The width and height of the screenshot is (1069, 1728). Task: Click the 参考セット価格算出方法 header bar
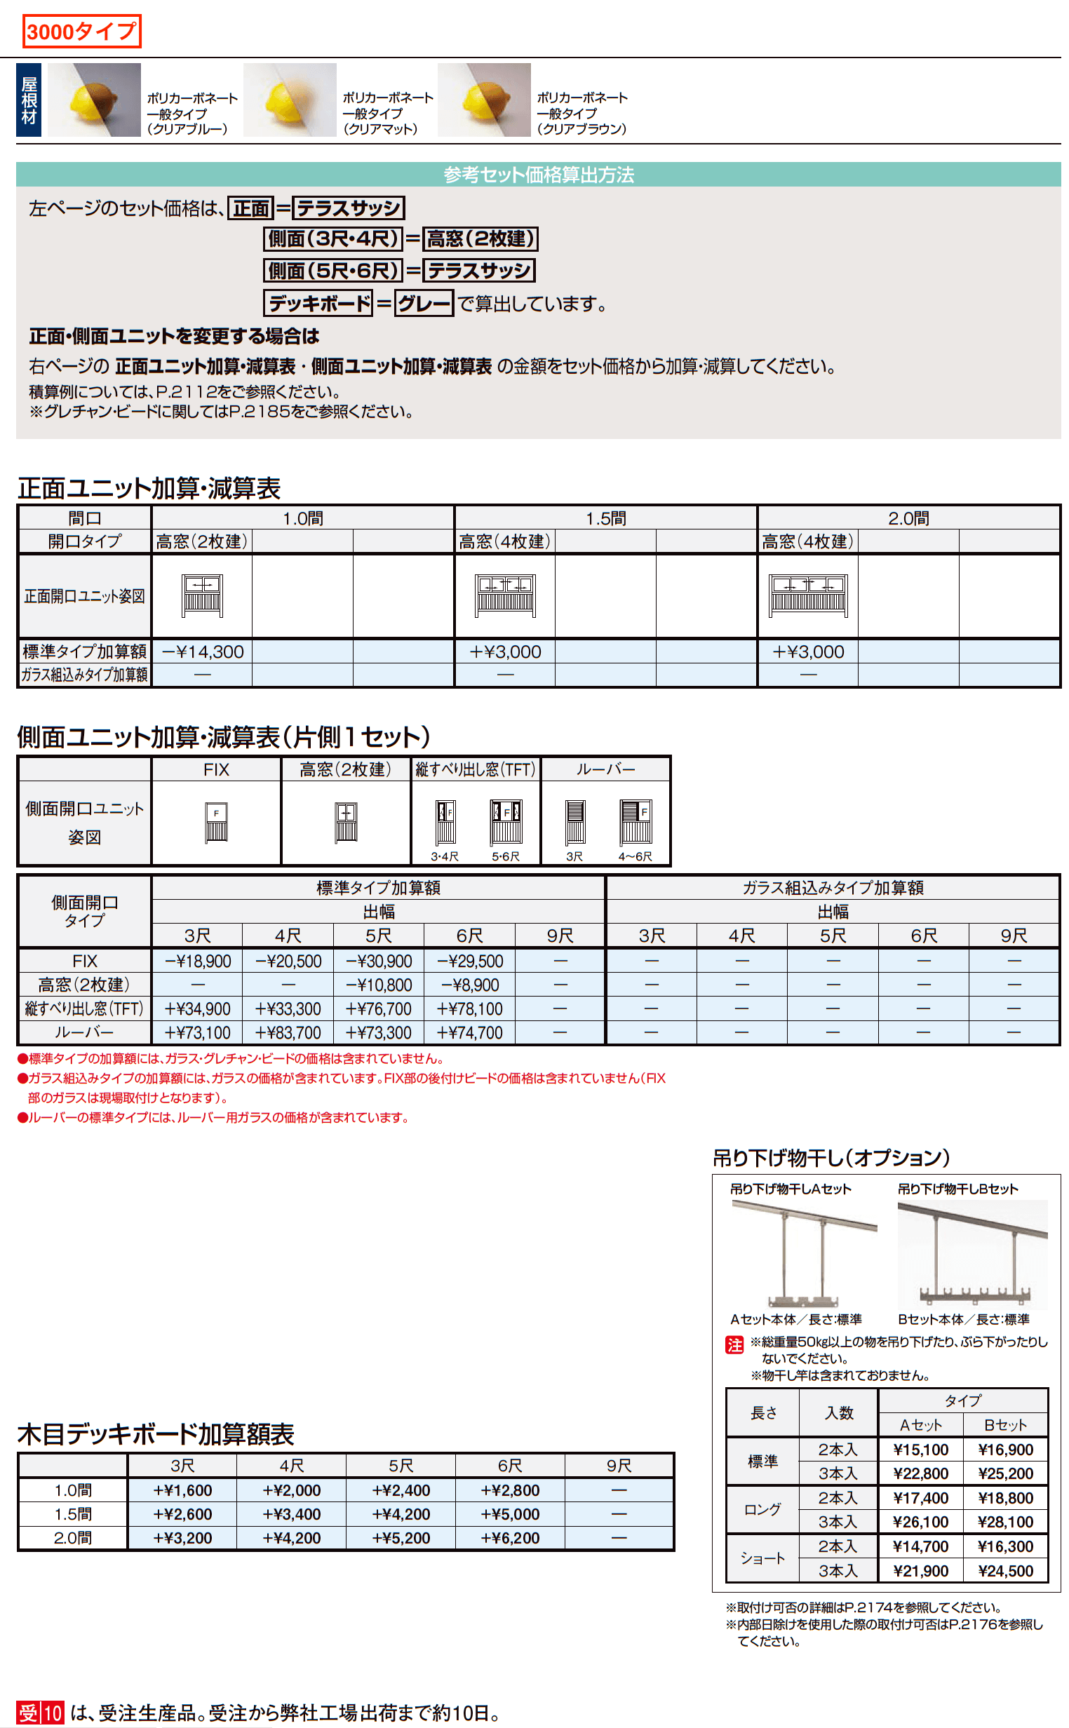(x=538, y=175)
